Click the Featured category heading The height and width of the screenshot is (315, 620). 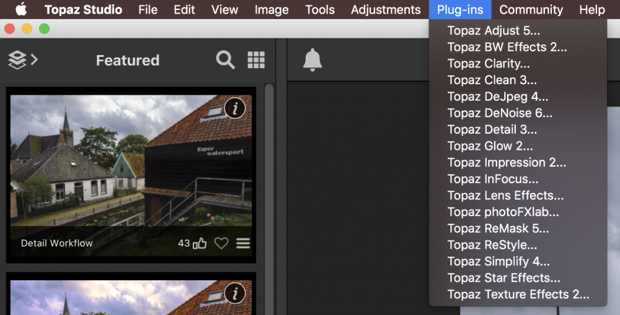coord(128,61)
